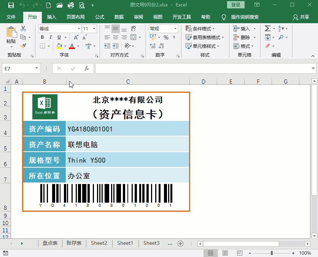
Task: Switch to the 插入 ribbon tab
Action: [x=51, y=17]
